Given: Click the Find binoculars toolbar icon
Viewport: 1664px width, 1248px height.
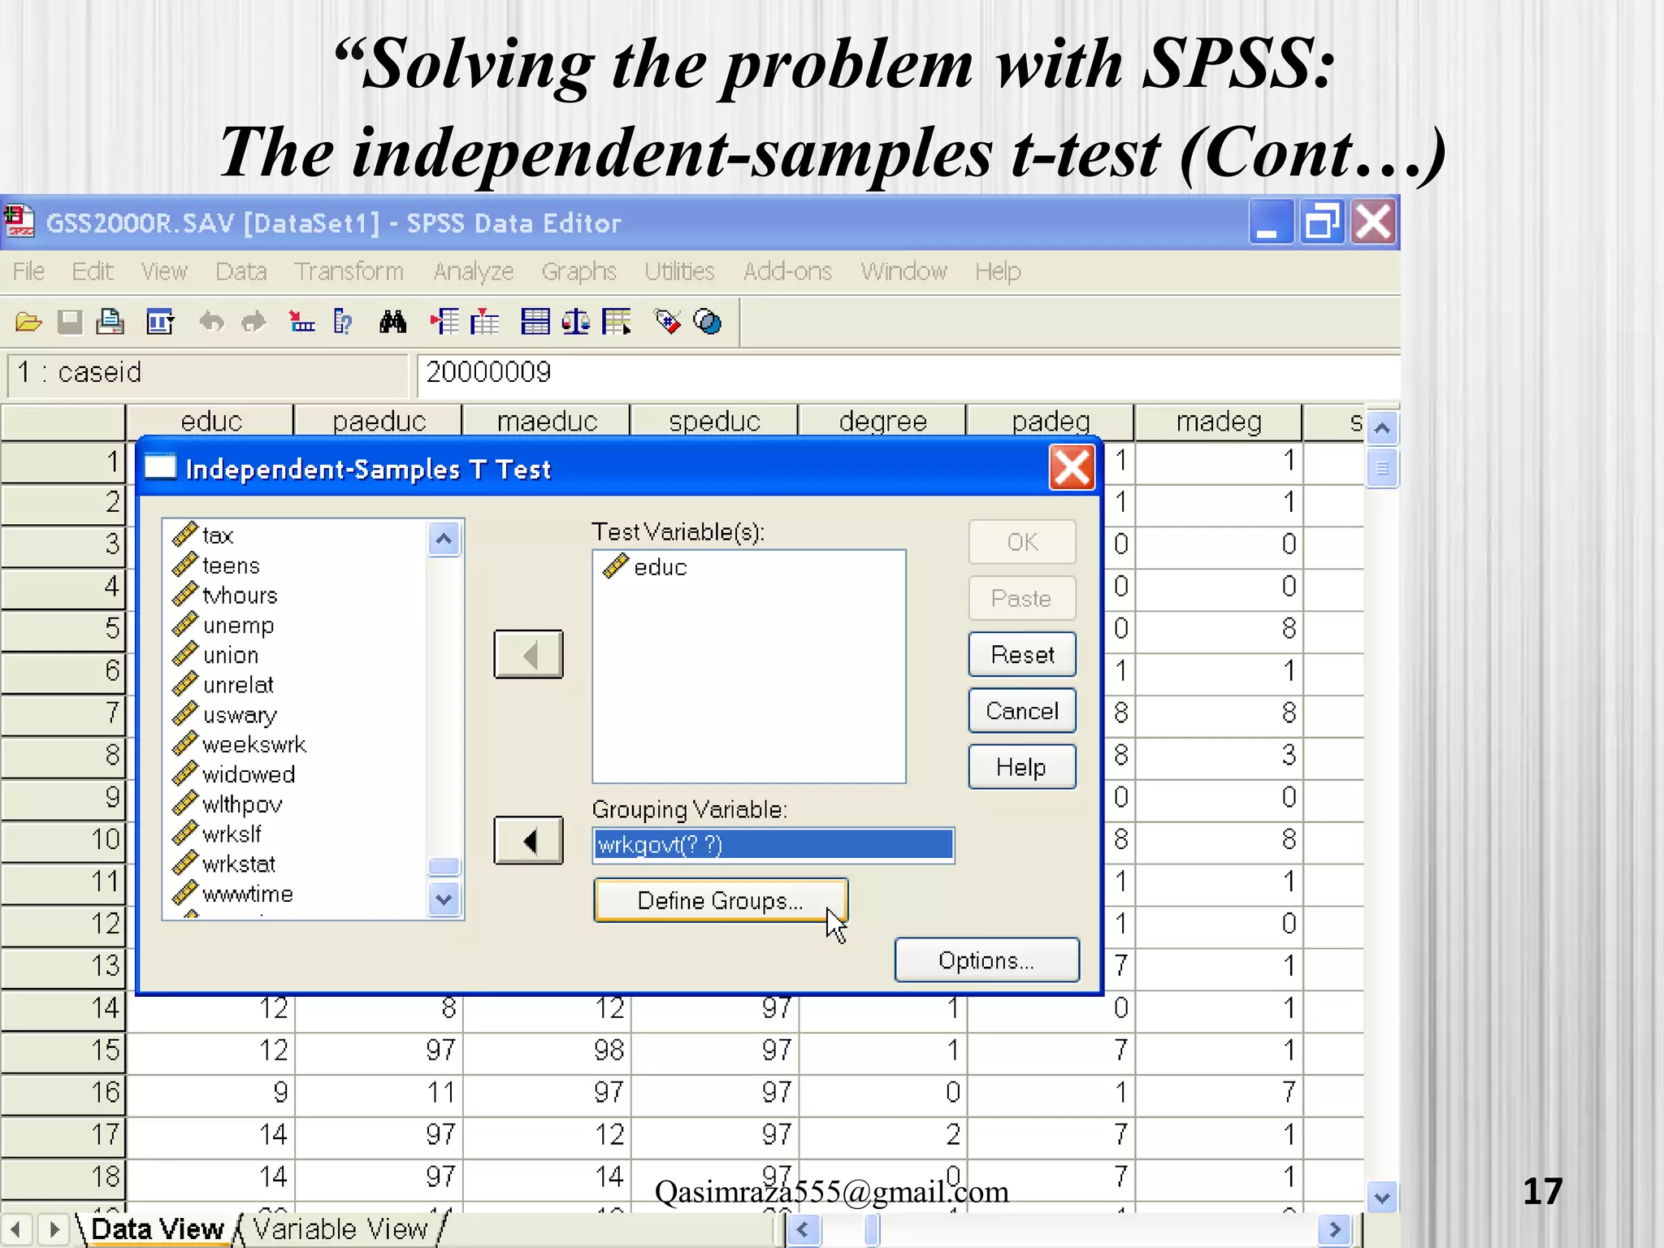Looking at the screenshot, I should click(x=393, y=323).
